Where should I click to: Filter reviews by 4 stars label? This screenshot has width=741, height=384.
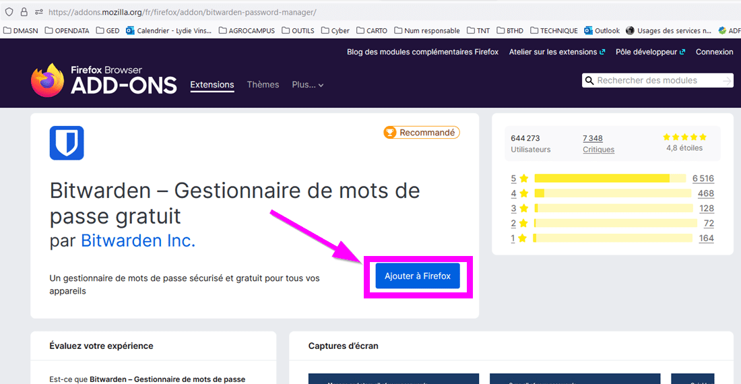[x=519, y=193]
